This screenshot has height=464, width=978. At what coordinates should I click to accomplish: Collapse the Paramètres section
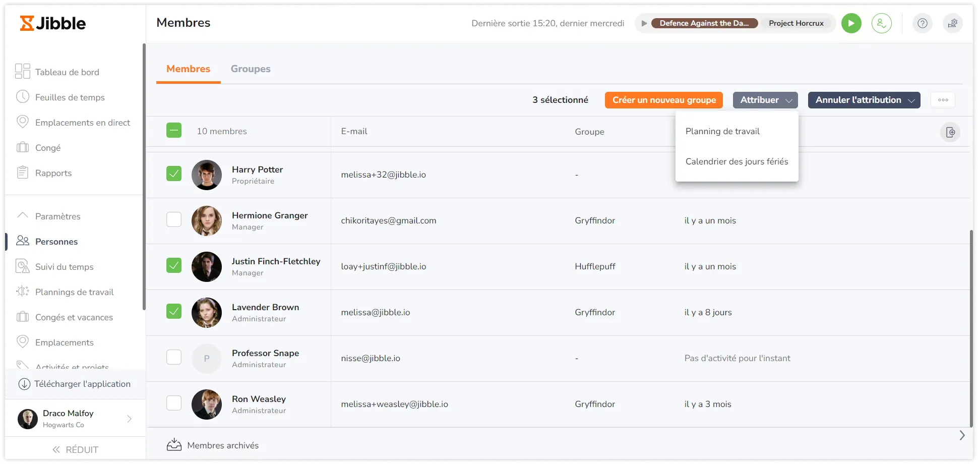point(23,215)
